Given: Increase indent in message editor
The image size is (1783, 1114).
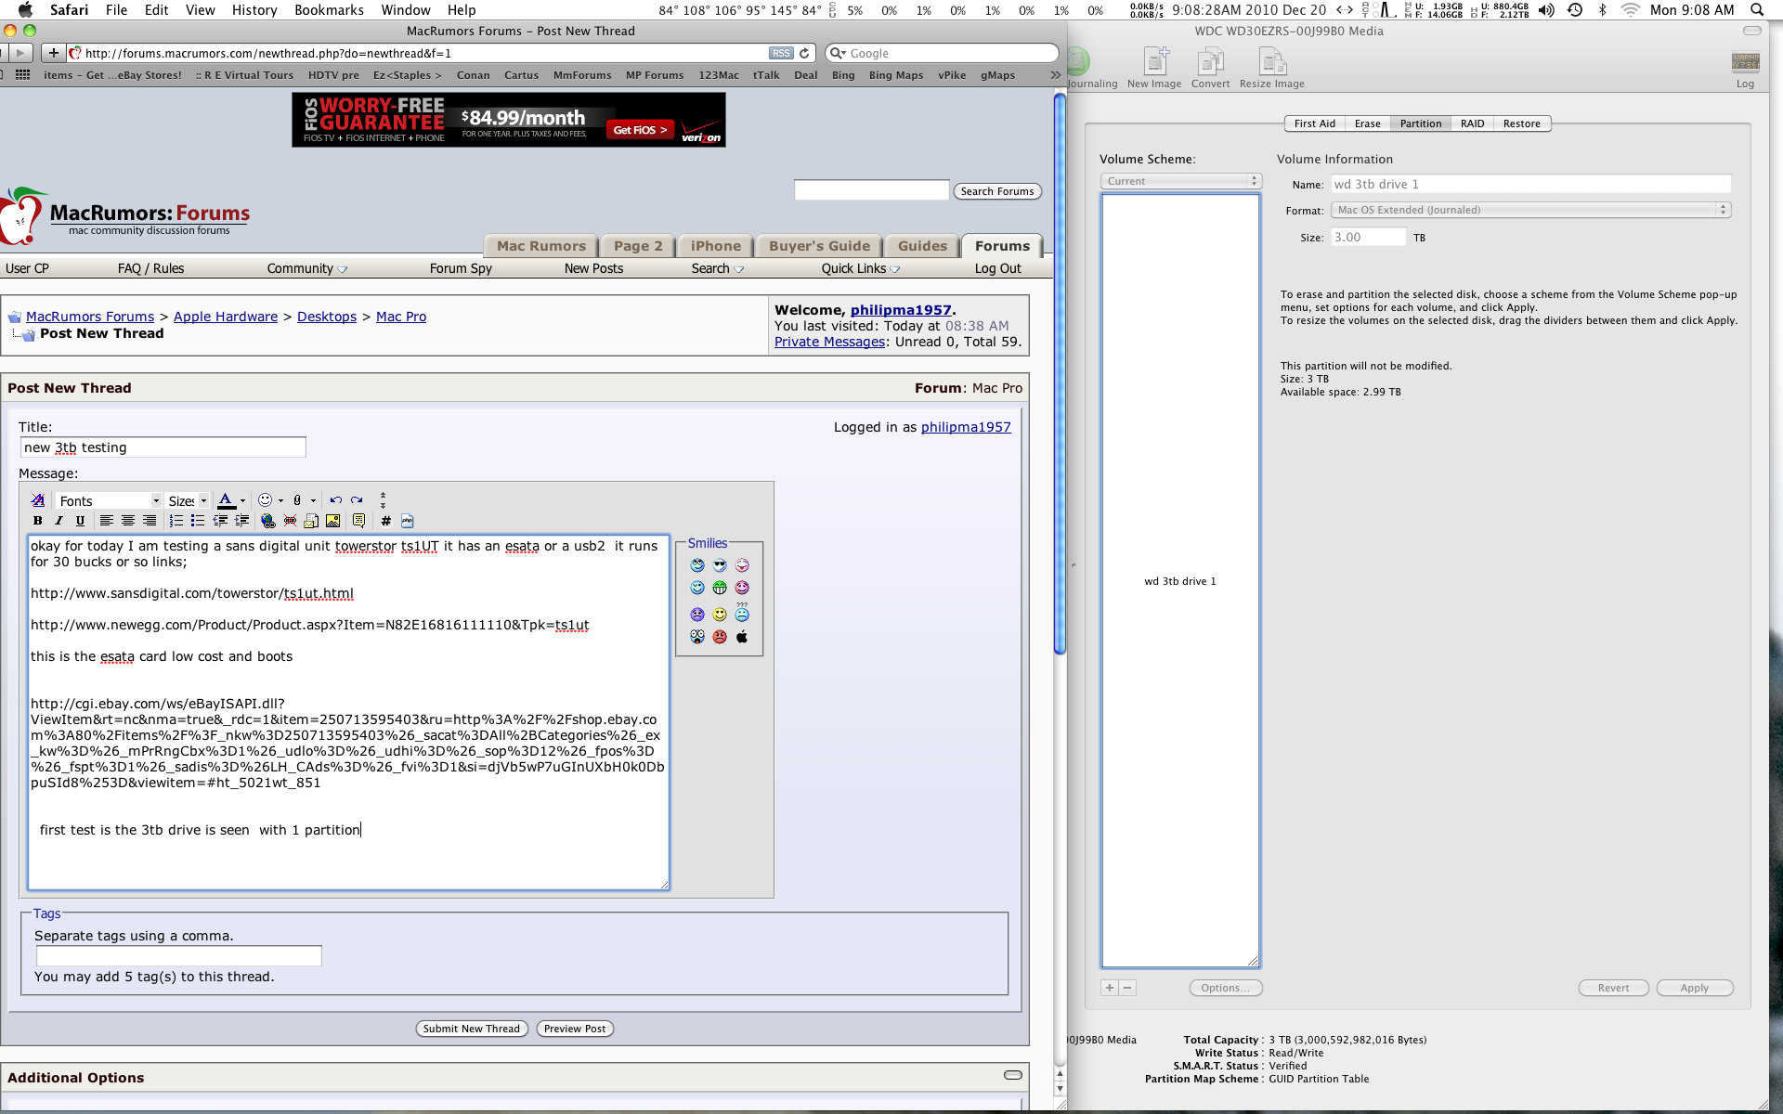Looking at the screenshot, I should pyautogui.click(x=241, y=521).
